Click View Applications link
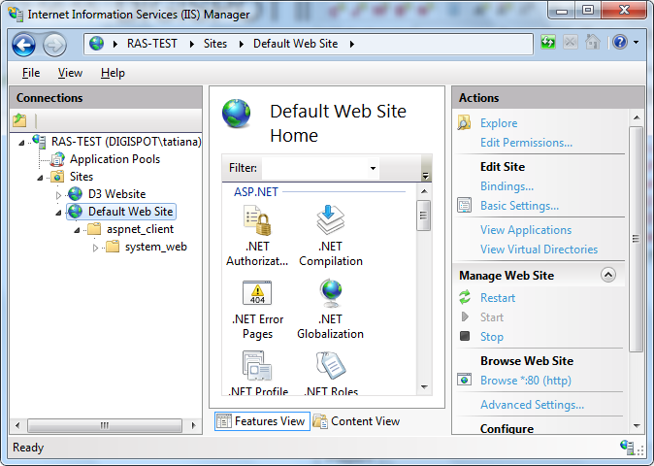The height and width of the screenshot is (466, 654). click(x=526, y=230)
